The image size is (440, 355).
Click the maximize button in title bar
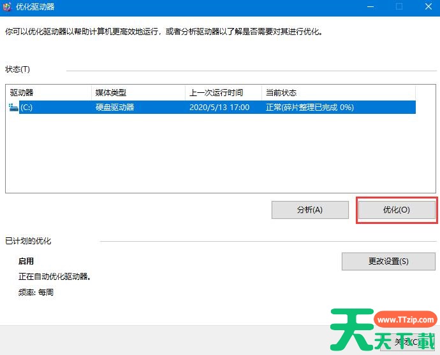click(x=399, y=7)
